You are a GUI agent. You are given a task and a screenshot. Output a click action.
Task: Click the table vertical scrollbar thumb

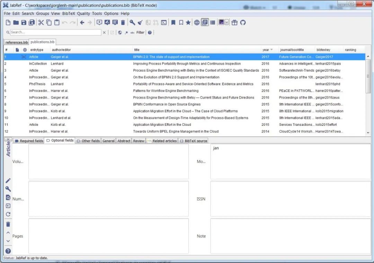(x=368, y=76)
